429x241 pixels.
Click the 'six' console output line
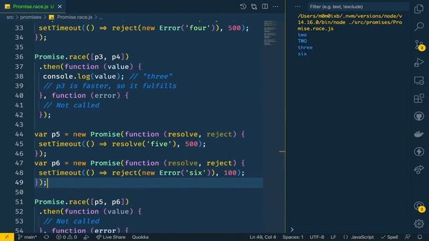[302, 54]
